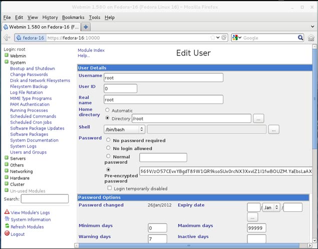Expand the Servers category
318x249 pixels.
(18, 158)
